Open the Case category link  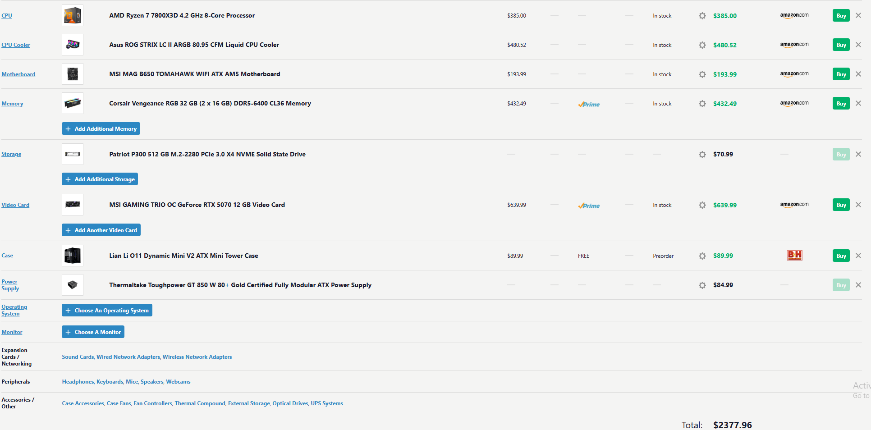point(7,255)
